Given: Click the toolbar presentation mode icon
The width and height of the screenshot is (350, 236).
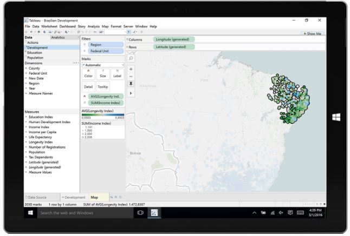Looking at the screenshot, I should [141, 32].
